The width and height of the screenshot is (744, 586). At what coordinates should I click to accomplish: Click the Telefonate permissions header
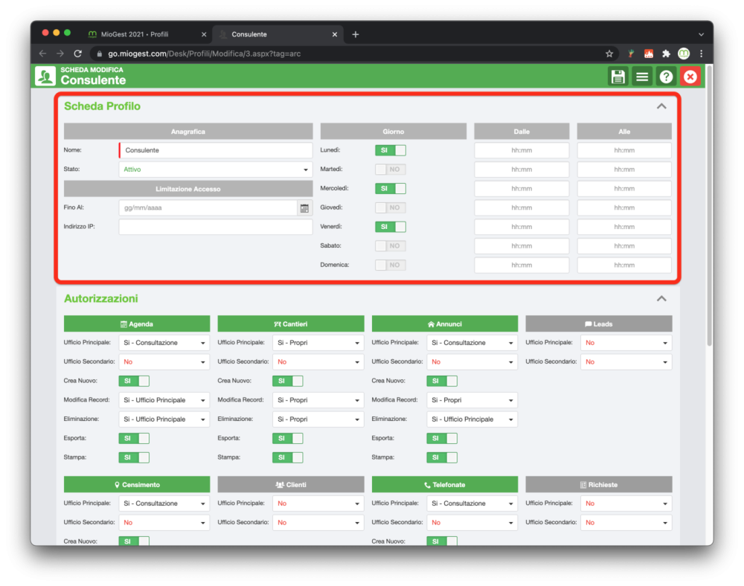pyautogui.click(x=445, y=485)
